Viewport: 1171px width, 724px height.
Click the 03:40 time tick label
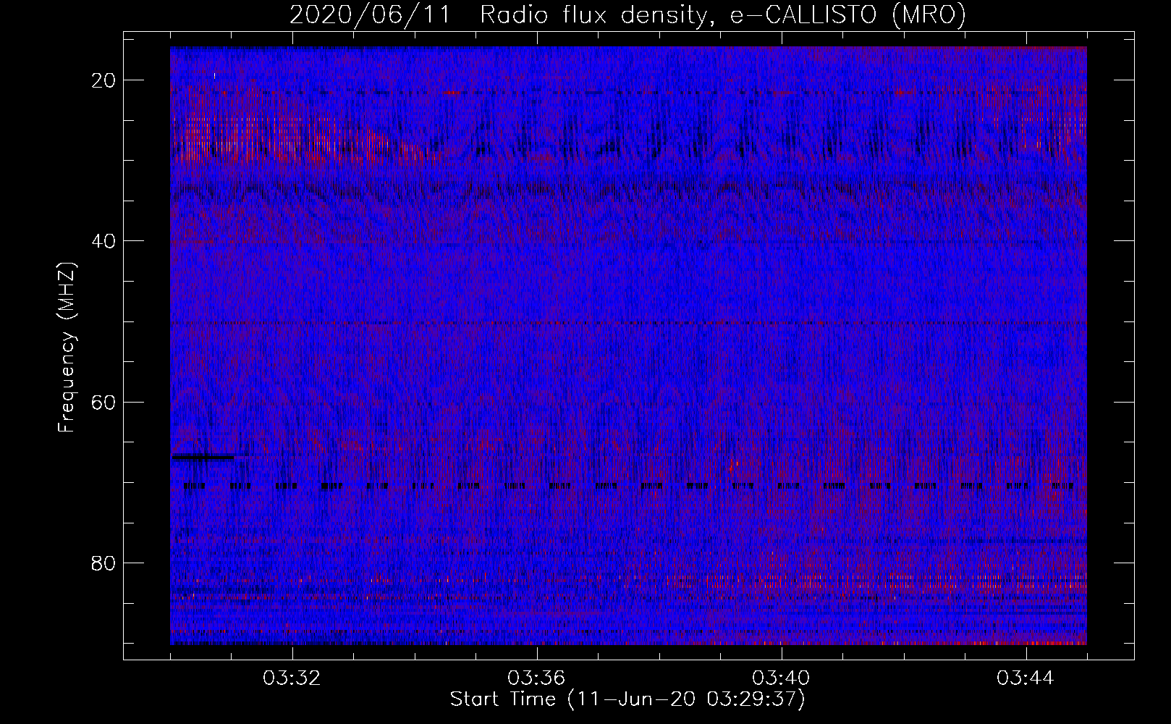(x=781, y=678)
